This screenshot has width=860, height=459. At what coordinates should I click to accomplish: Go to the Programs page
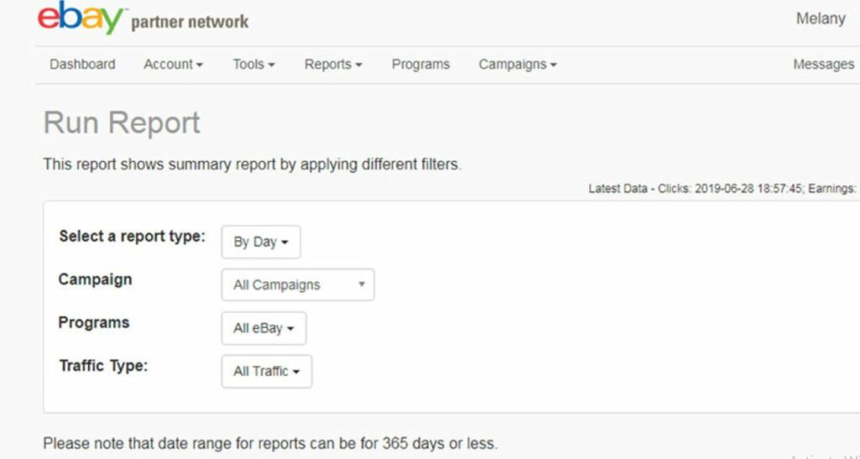pos(421,65)
